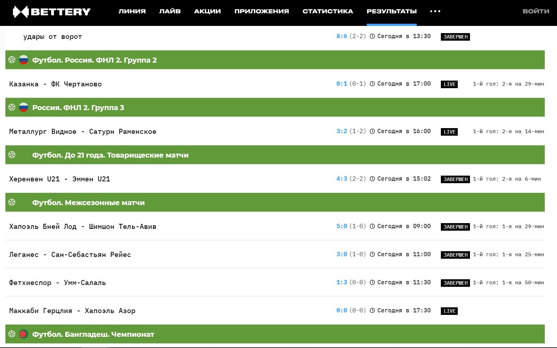The width and height of the screenshot is (557, 348).
Task: Click Bangladesh flag icon in league header
Action: (23, 334)
